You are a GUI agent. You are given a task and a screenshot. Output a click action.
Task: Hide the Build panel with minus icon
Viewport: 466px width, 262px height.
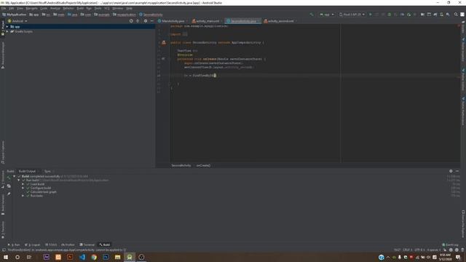[x=457, y=171]
